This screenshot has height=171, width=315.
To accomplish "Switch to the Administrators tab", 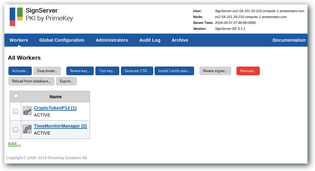I will click(x=112, y=40).
